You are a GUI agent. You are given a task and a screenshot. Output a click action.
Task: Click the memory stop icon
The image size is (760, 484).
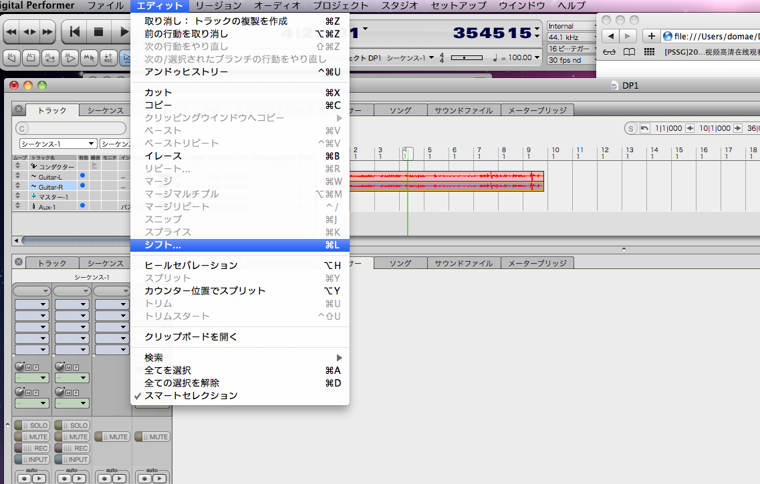click(31, 58)
